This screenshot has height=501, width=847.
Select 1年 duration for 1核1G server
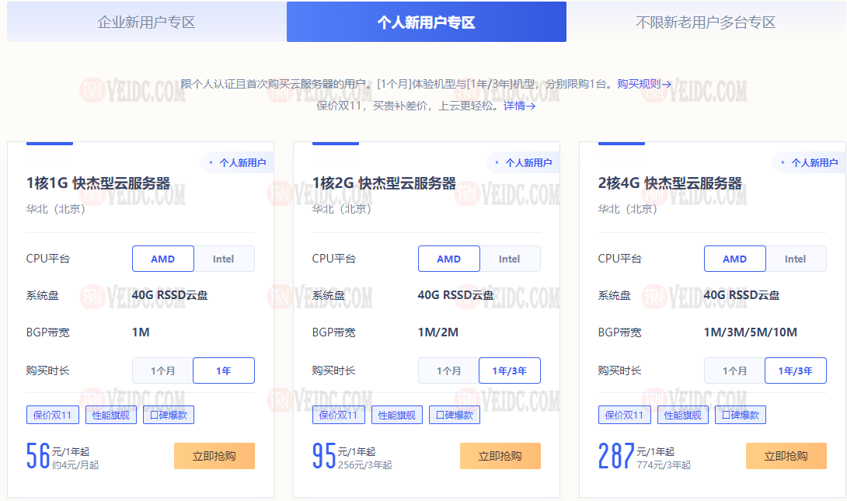coord(224,371)
